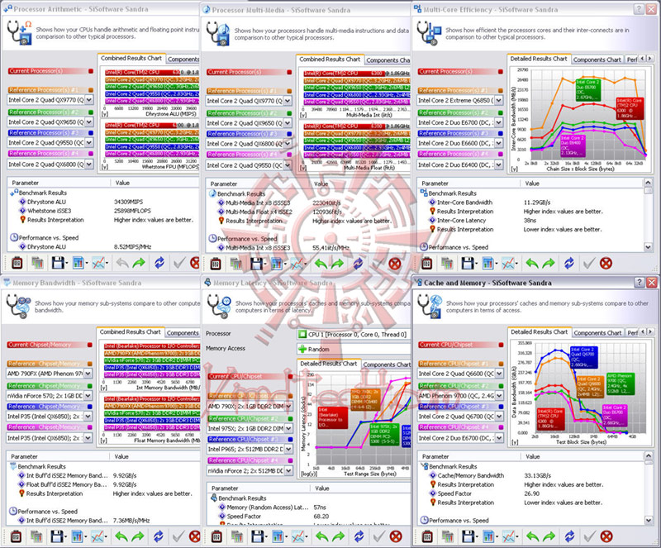Click save icon in Multi-Core Efficiency toolbar
This screenshot has width=661, height=548.
point(468,264)
